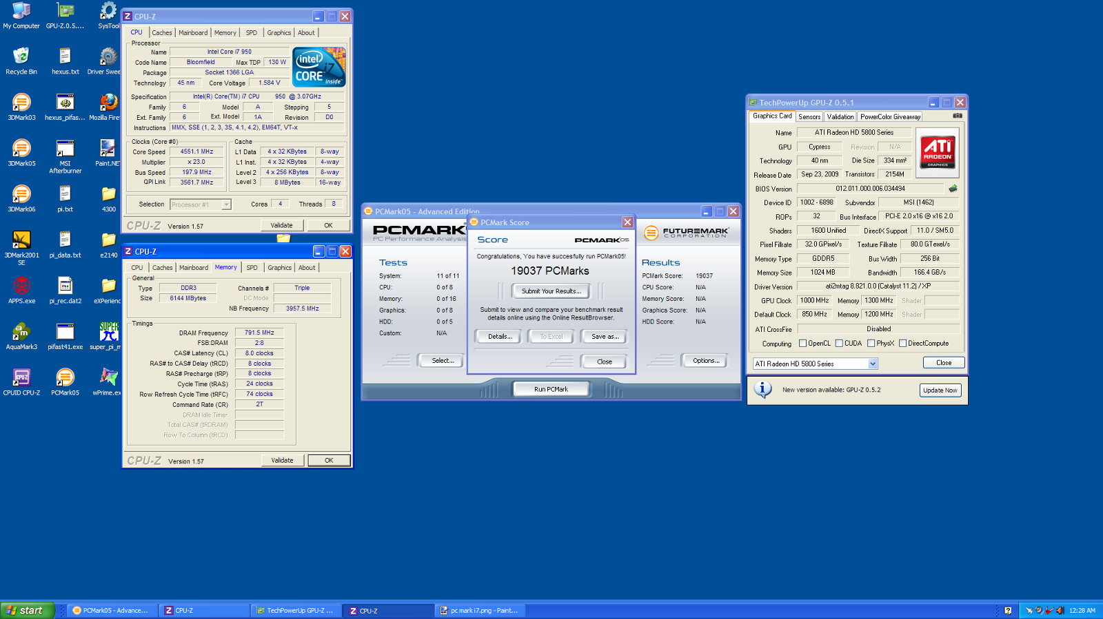Open the PowerColor Giveaway tab
The width and height of the screenshot is (1103, 619).
pos(890,117)
